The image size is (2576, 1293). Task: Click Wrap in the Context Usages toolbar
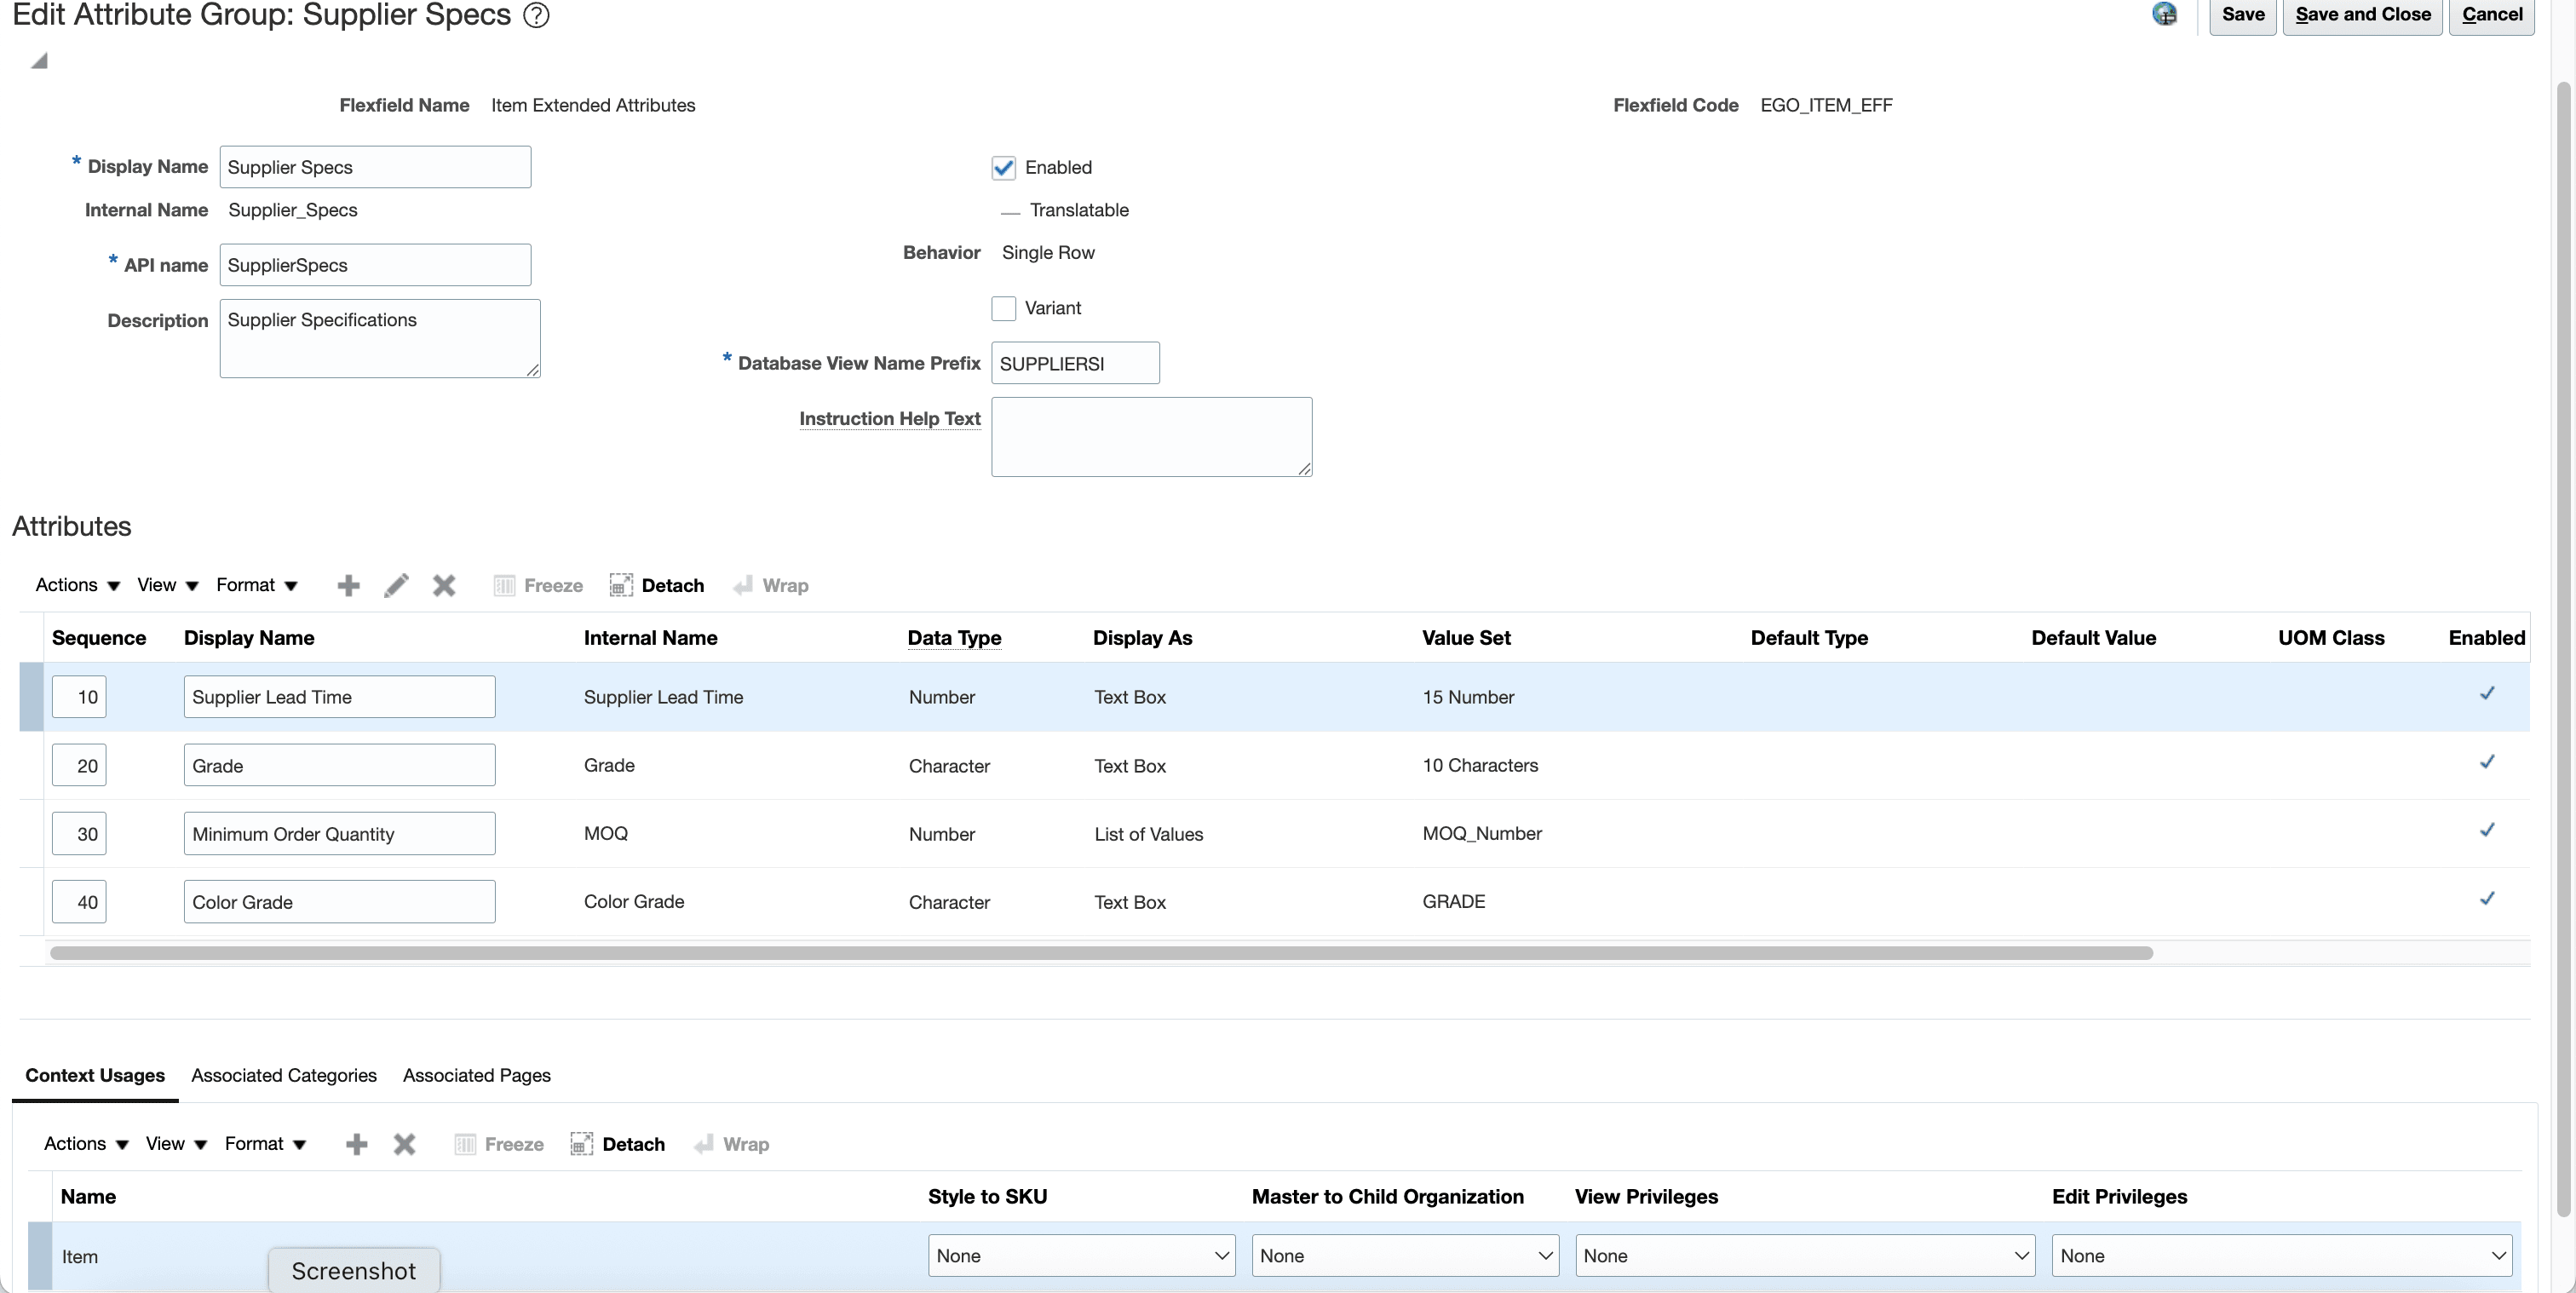[x=732, y=1144]
